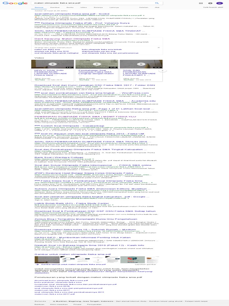Click arrow icon beside 'Gambar lainnya untuk materi'
The image size is (229, 306).
coord(37,264)
